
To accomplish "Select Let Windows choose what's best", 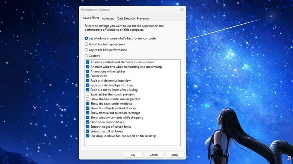I will pos(86,38).
